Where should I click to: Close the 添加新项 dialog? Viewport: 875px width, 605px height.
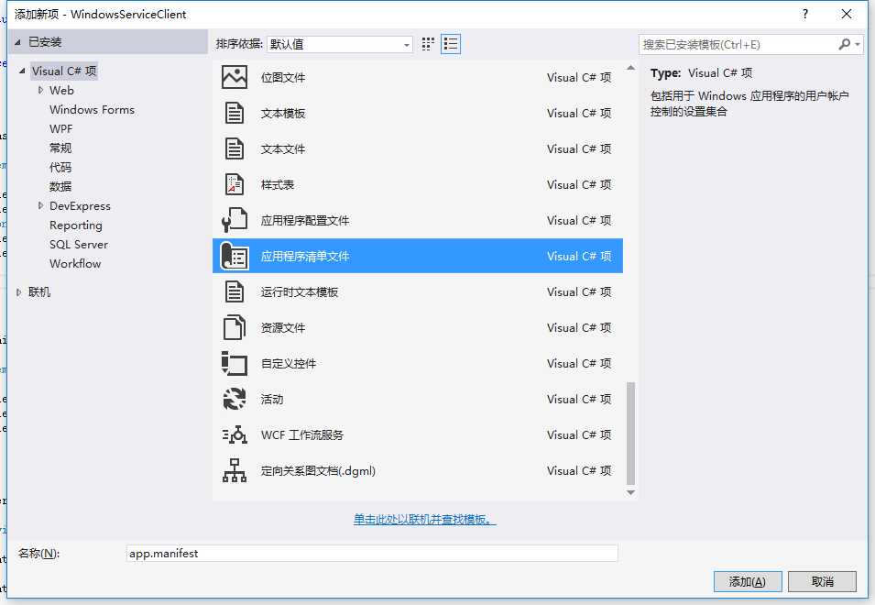[x=847, y=14]
